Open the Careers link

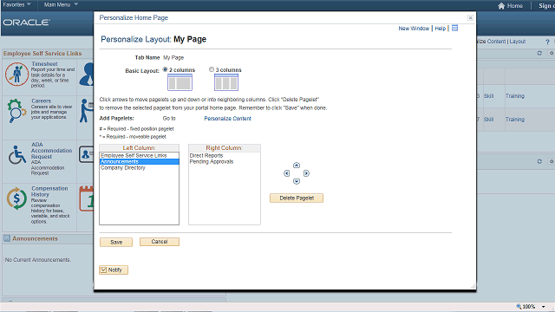point(41,101)
